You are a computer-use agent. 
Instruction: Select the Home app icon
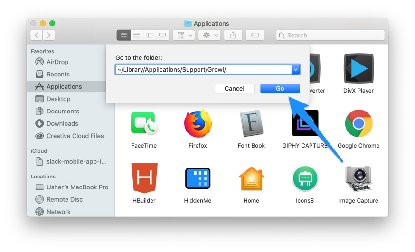click(251, 178)
